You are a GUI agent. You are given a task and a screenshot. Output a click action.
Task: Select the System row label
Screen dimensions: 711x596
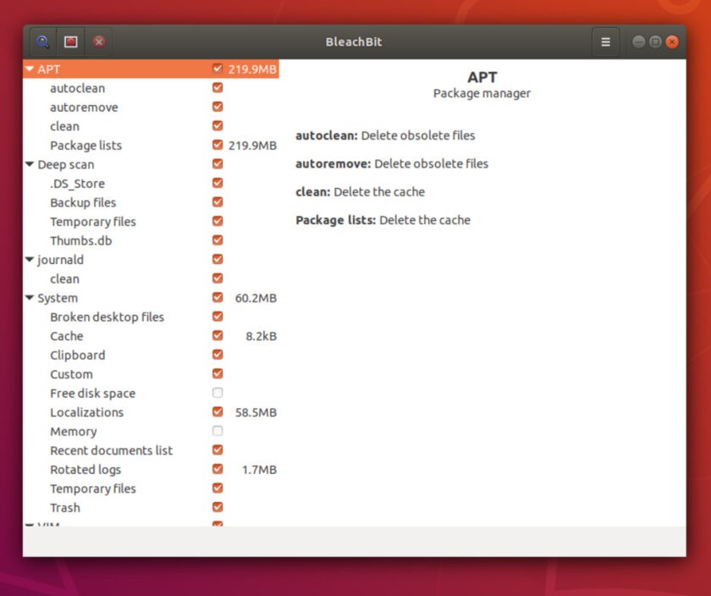[58, 298]
